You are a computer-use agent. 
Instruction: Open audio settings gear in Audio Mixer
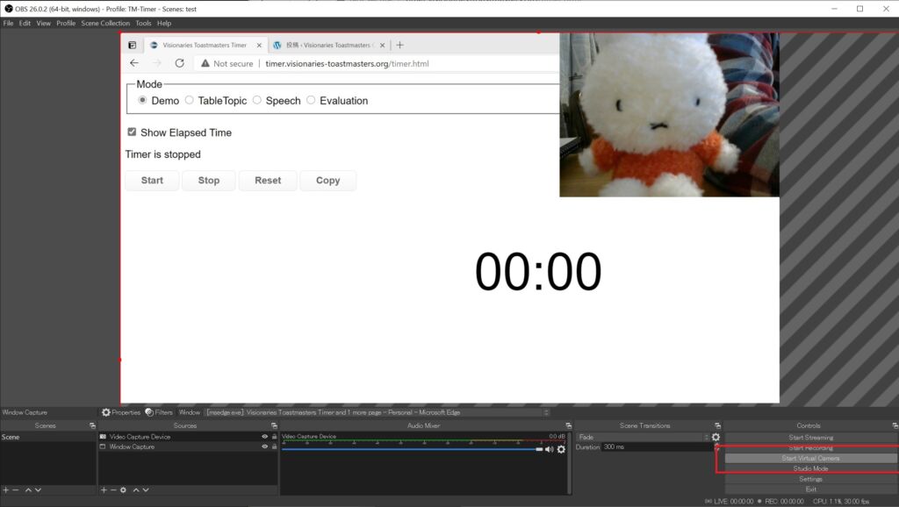coord(561,449)
